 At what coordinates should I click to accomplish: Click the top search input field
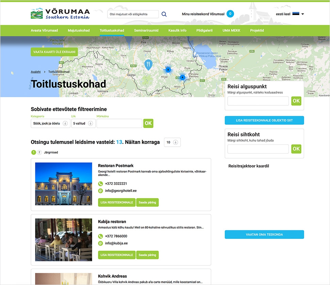[133, 14]
